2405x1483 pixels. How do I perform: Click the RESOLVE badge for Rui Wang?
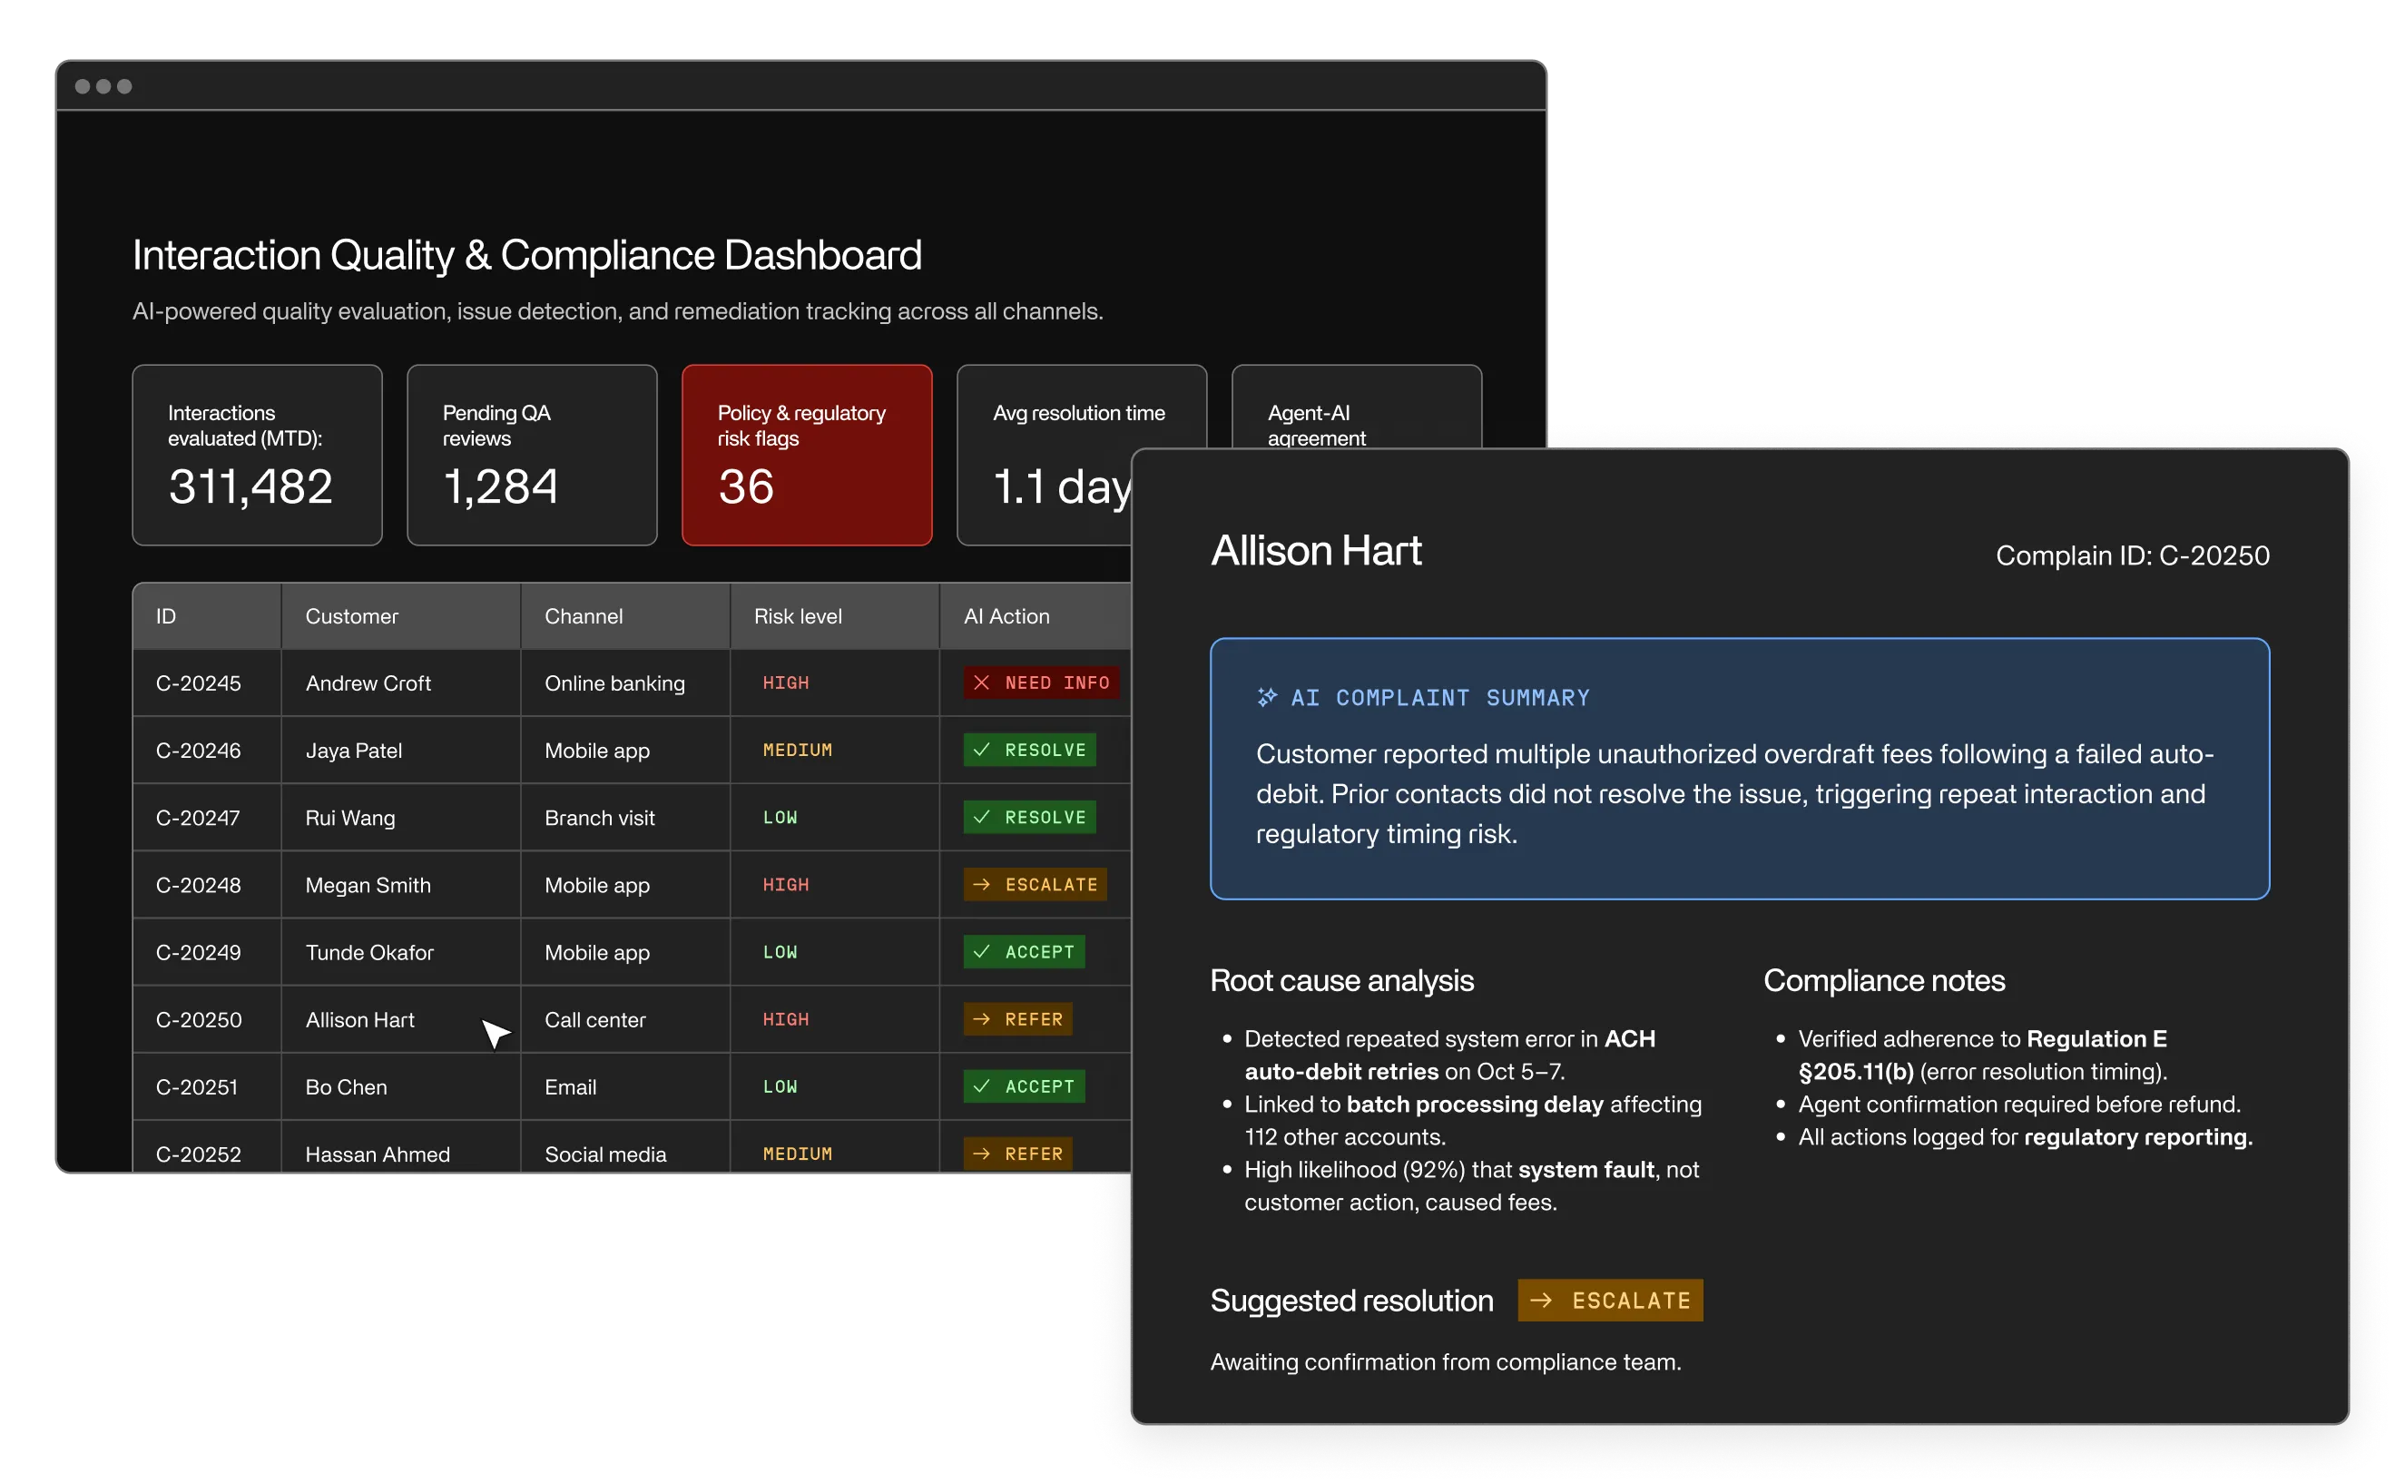[1029, 817]
